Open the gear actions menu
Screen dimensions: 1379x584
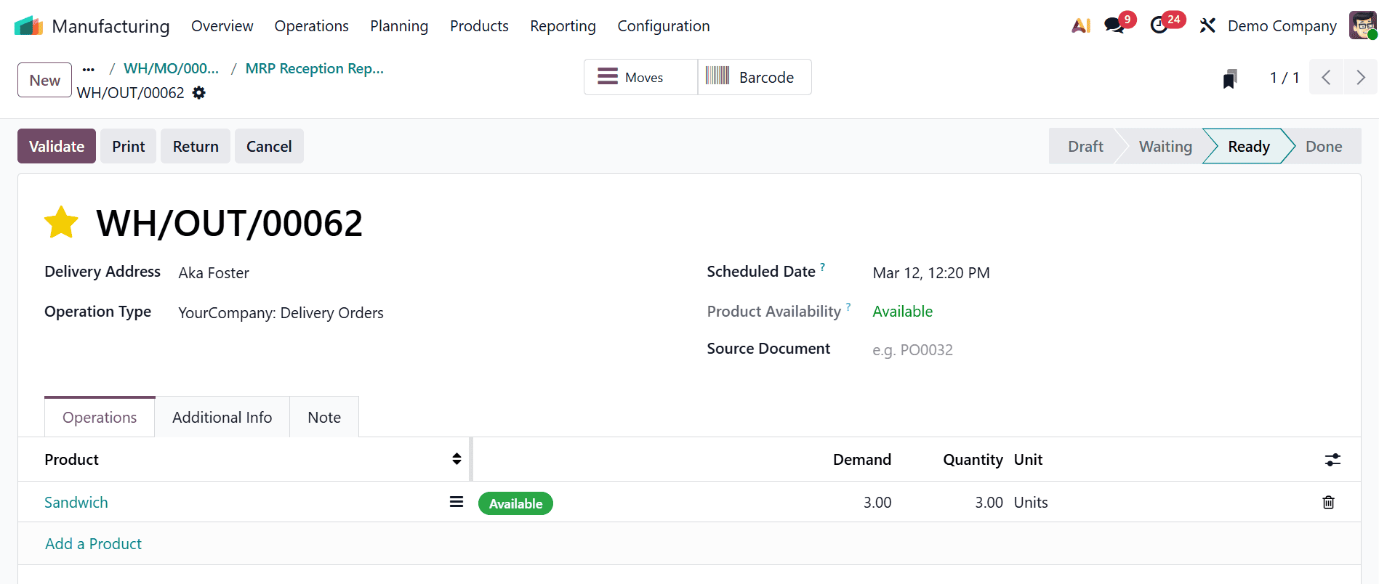pyautogui.click(x=199, y=93)
